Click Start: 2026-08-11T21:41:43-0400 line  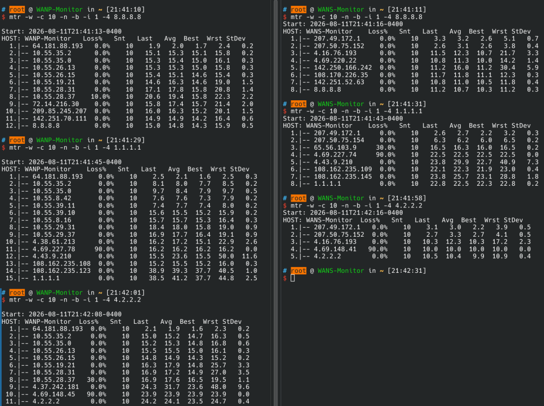click(x=343, y=118)
